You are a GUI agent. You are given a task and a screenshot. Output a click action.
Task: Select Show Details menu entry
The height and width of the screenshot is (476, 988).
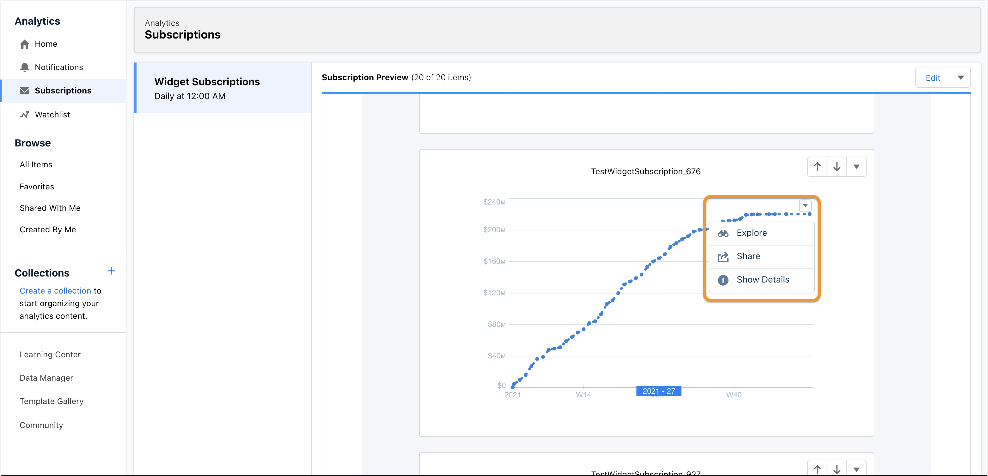[x=761, y=280]
